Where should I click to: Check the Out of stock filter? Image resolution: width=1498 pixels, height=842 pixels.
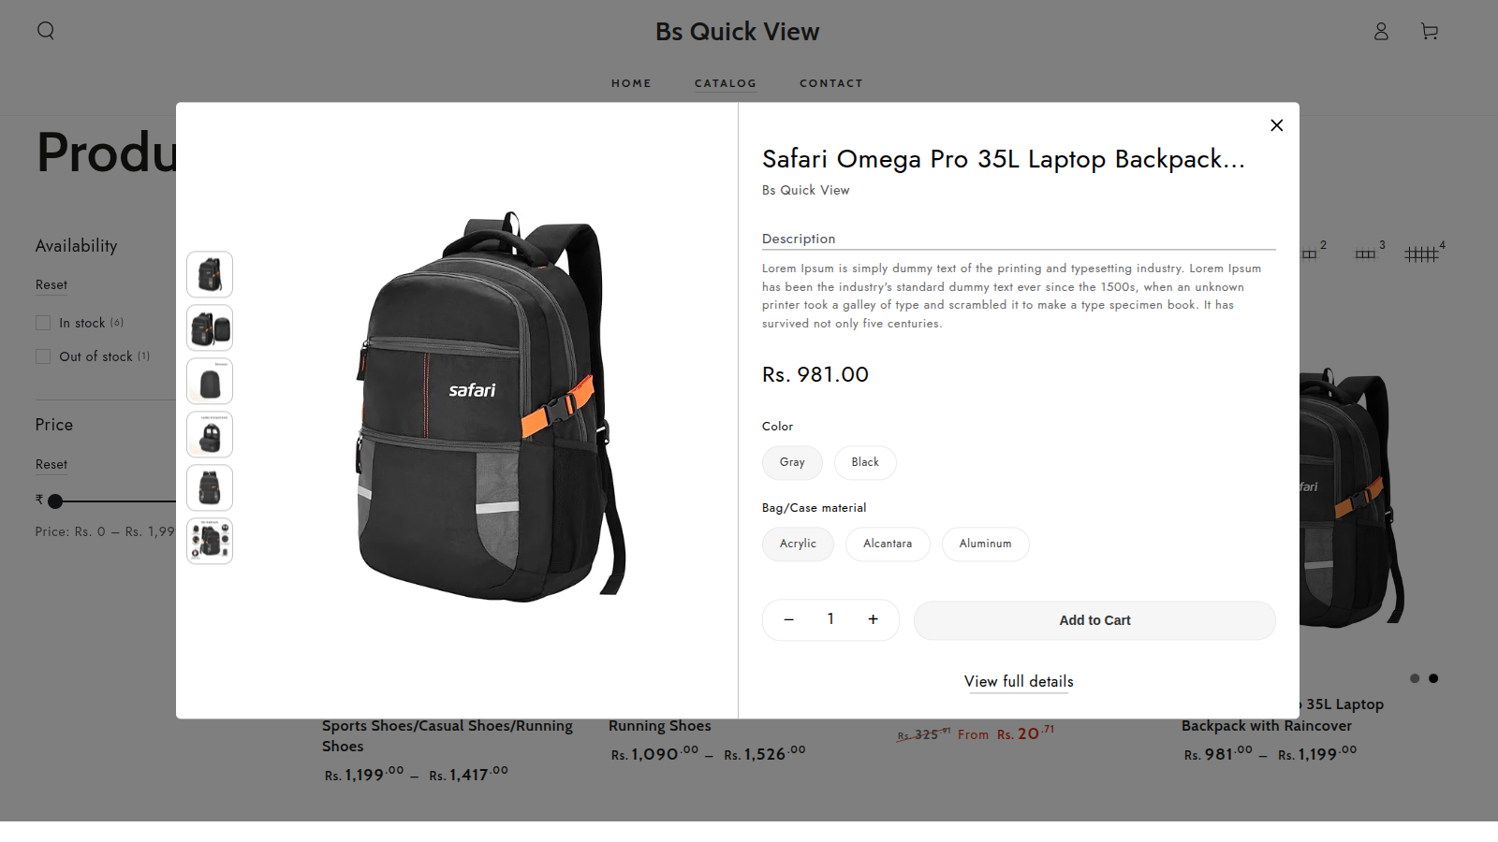[x=43, y=356]
